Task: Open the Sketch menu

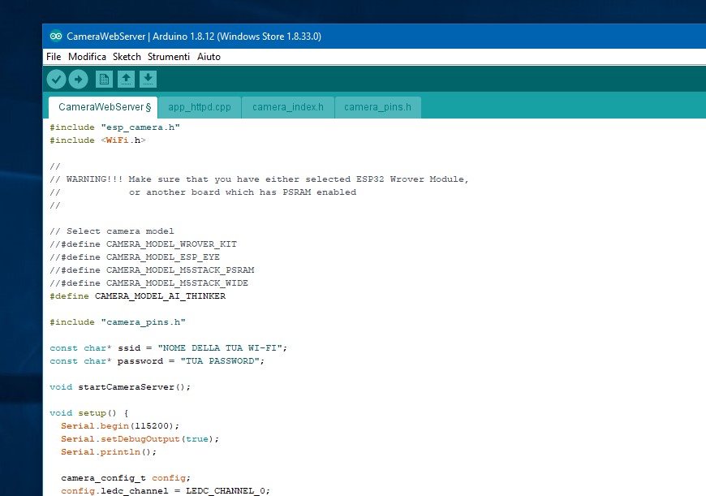Action: (x=127, y=57)
